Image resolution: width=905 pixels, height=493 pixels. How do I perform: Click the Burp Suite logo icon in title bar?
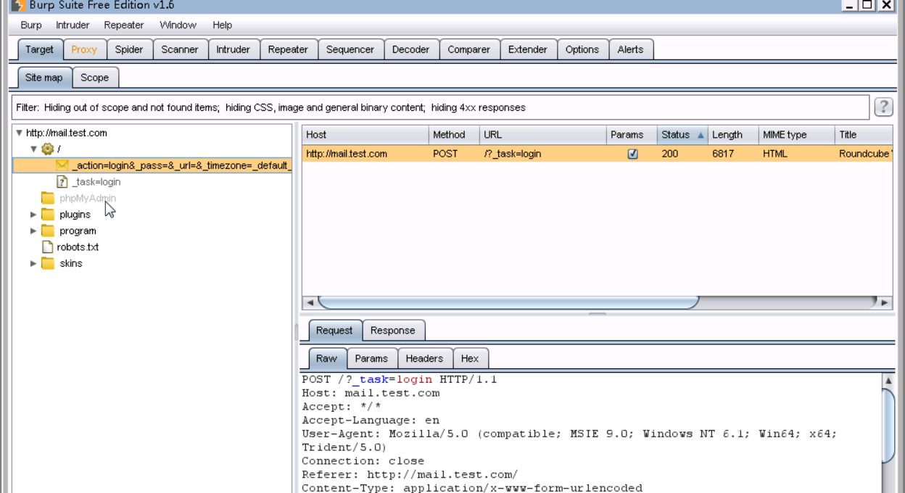18,5
